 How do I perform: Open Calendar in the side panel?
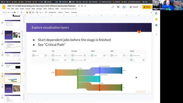point(156,13)
